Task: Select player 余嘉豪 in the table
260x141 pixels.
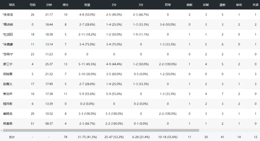Action: [x=8, y=44]
